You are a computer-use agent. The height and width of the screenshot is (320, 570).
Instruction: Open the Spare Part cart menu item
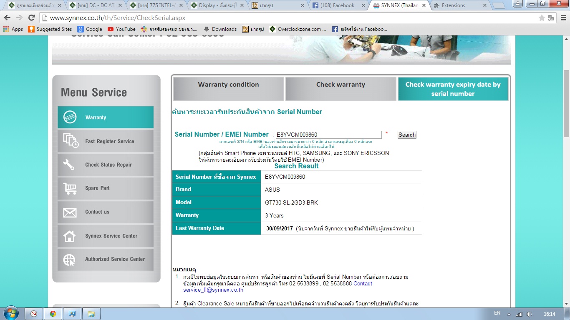106,188
